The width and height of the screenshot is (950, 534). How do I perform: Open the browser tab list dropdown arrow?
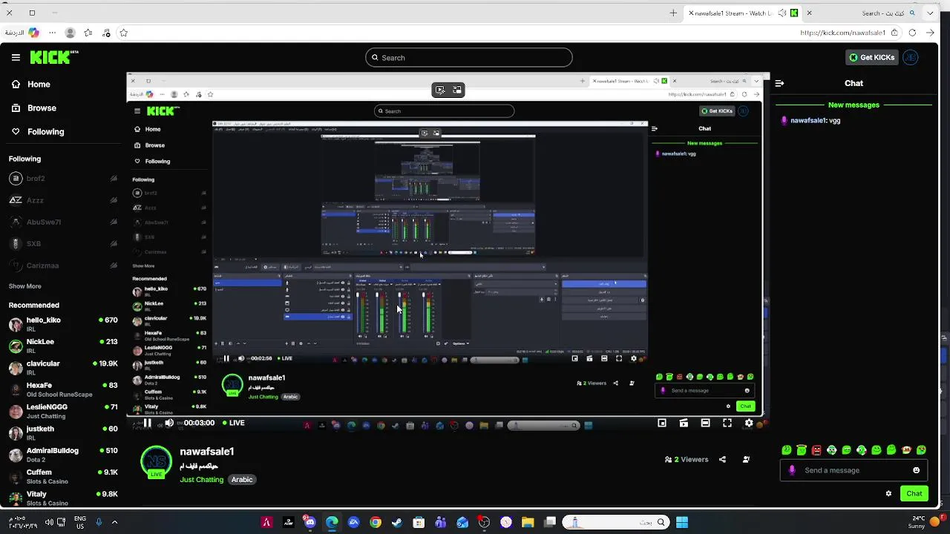tap(930, 13)
